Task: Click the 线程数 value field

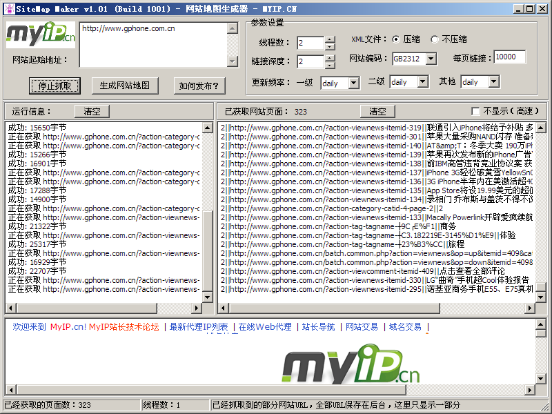Action: tap(310, 43)
